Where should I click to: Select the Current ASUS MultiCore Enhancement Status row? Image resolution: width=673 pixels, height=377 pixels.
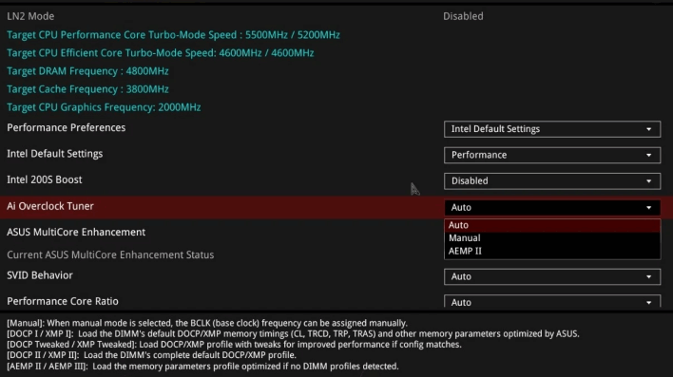(110, 254)
